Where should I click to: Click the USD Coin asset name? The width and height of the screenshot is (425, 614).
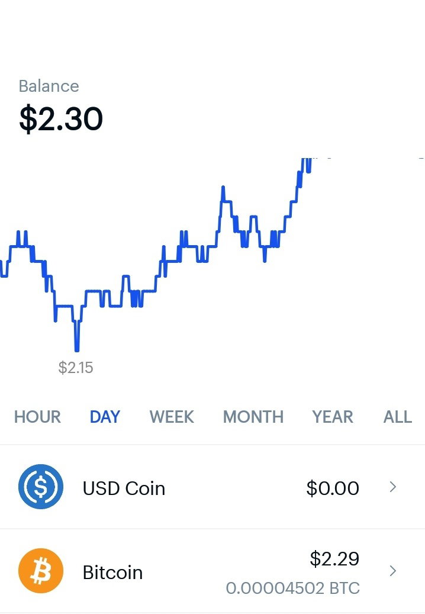point(124,488)
